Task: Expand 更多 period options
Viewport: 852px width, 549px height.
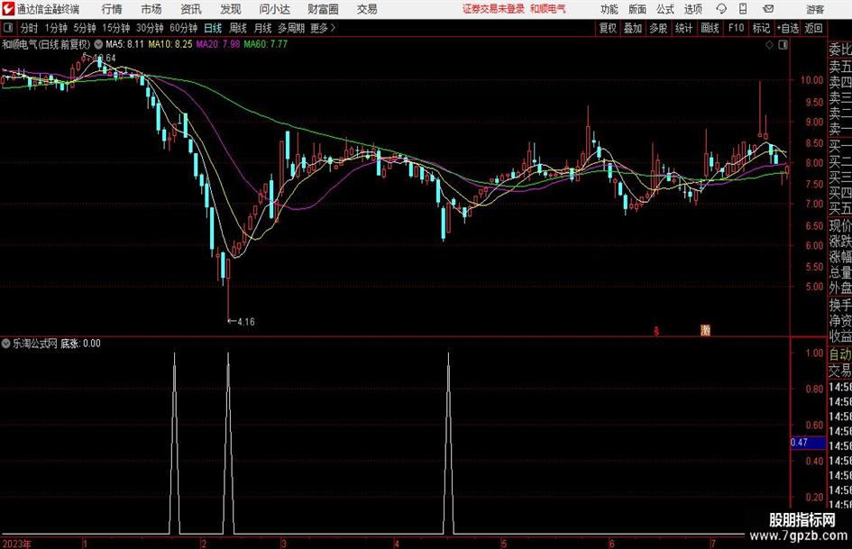Action: pos(323,28)
